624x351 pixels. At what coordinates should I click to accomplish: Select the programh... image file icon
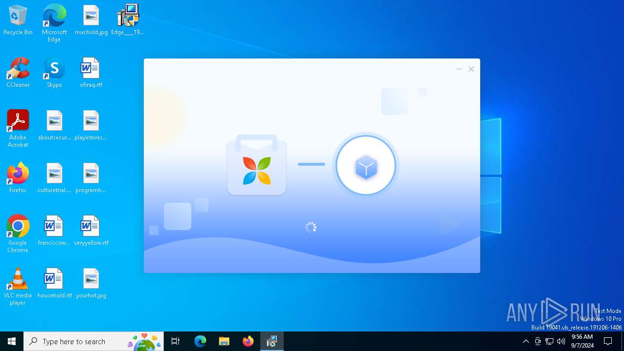(91, 178)
